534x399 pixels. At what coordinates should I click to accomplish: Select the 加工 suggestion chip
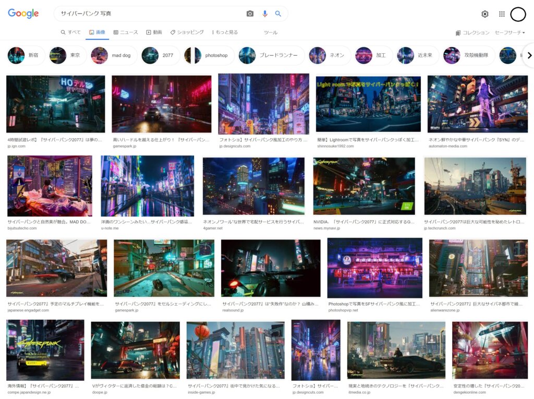coord(373,55)
